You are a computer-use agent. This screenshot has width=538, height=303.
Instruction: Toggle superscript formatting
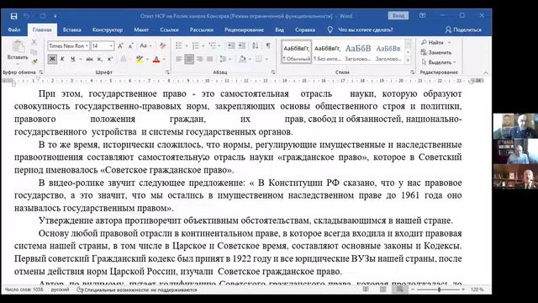point(110,59)
